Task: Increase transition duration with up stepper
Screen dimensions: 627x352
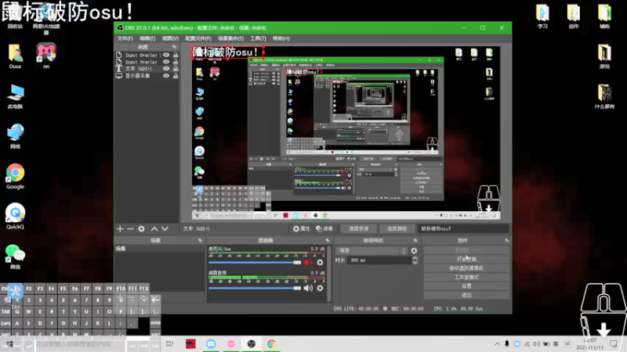Action: coord(415,258)
